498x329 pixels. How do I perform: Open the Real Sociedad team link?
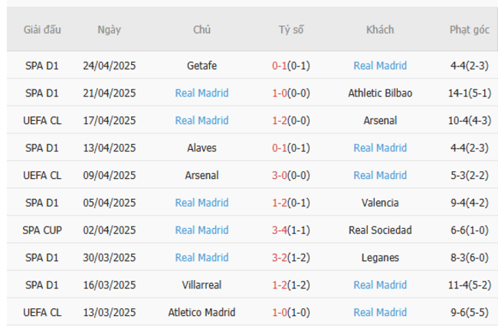(x=380, y=230)
